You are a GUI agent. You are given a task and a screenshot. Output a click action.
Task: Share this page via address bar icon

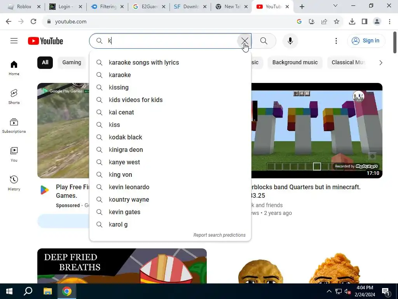(x=324, y=22)
